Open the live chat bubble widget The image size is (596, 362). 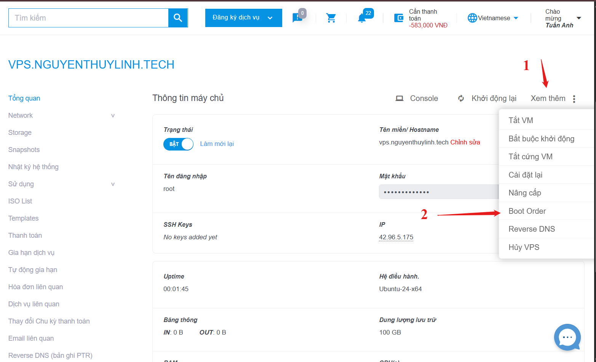(x=567, y=337)
